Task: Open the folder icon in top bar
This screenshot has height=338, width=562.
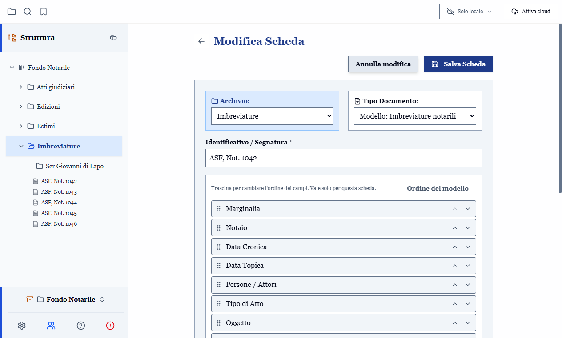Action: (12, 12)
